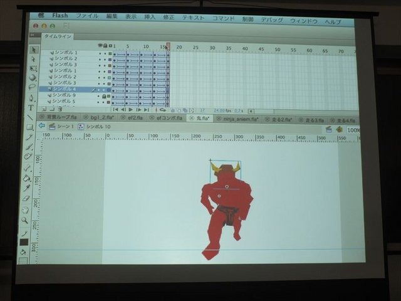This screenshot has width=401, height=301.
Task: Toggle outline square of シンボル 9 layer
Action: (108, 96)
